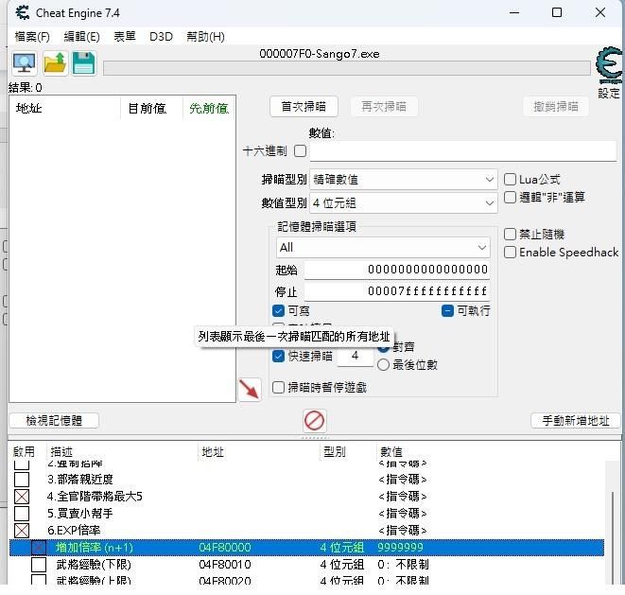Enable the 邏輯"非"運算 checkbox
The image size is (625, 595).
510,197
